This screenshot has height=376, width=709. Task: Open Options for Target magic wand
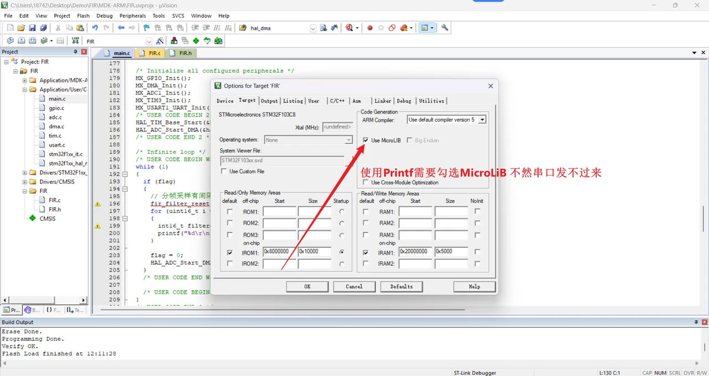[x=160, y=40]
